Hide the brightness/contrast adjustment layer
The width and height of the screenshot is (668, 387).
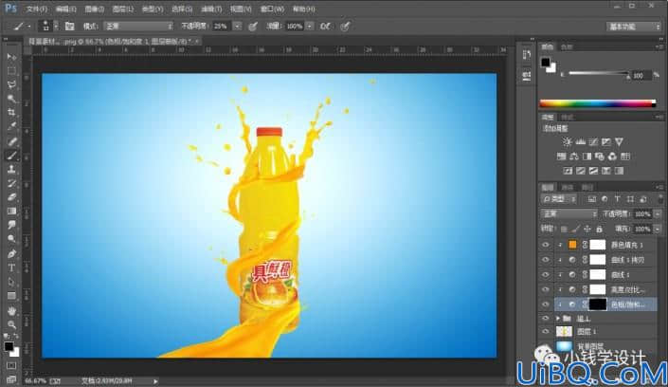click(x=546, y=289)
